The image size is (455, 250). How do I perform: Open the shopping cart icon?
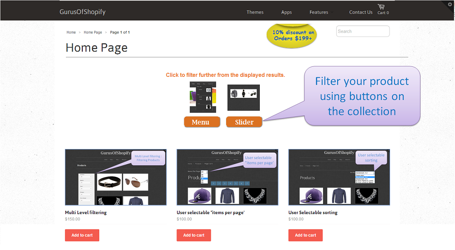click(x=381, y=7)
